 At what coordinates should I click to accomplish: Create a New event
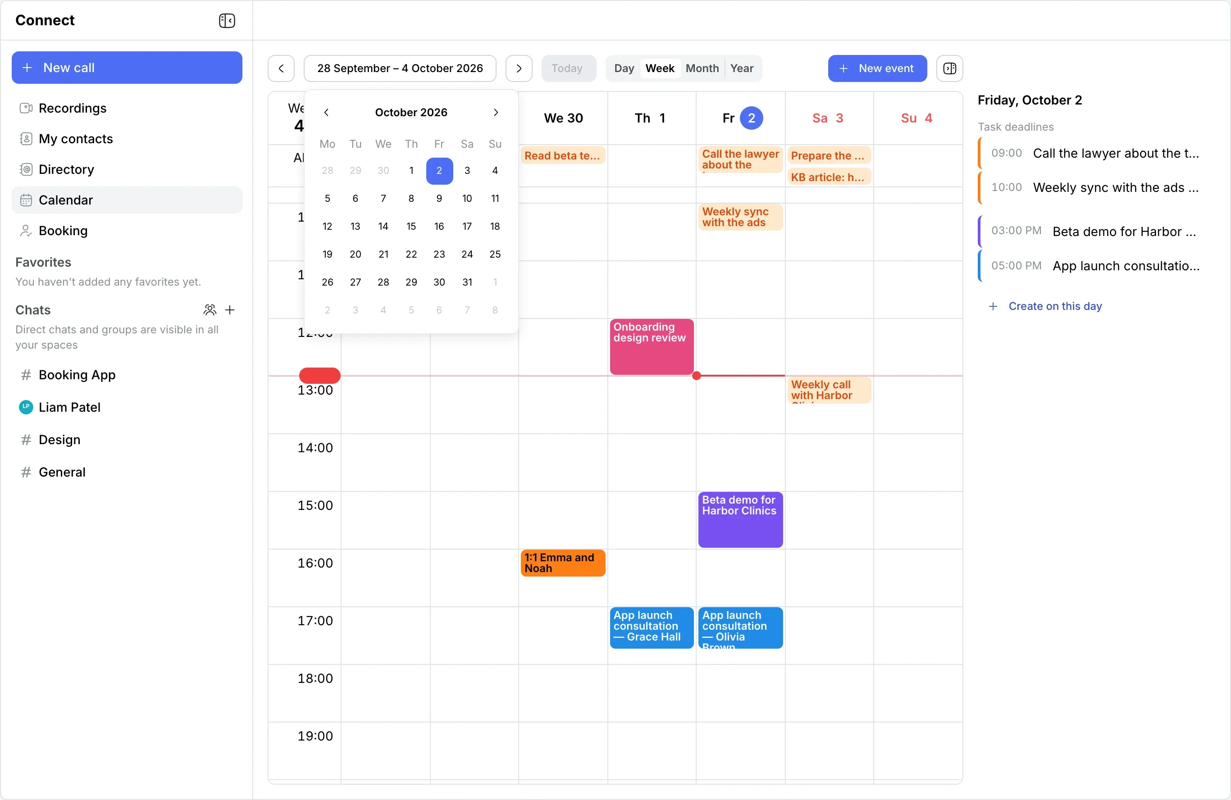tap(877, 68)
